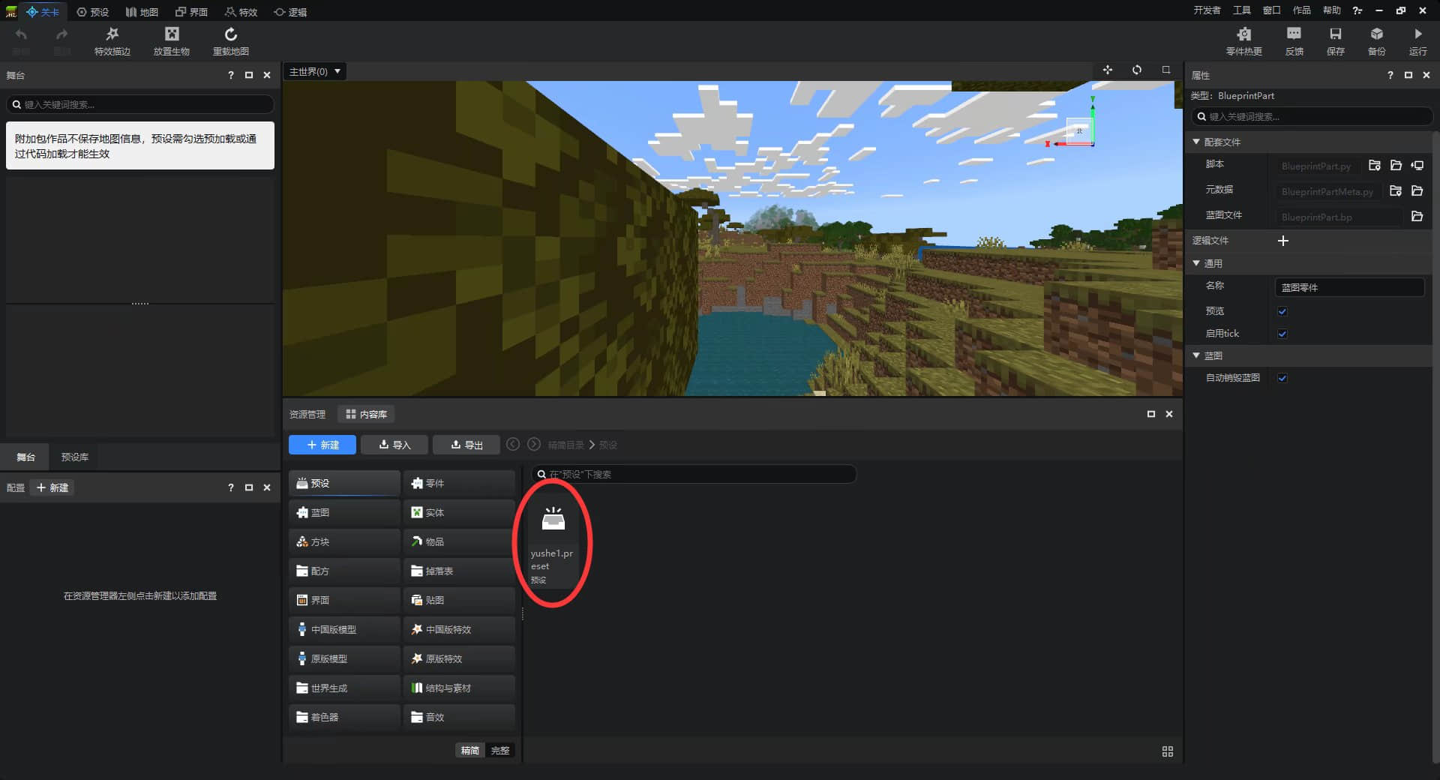Click the rotate icon above viewport
Viewport: 1440px width, 780px height.
coord(1137,70)
